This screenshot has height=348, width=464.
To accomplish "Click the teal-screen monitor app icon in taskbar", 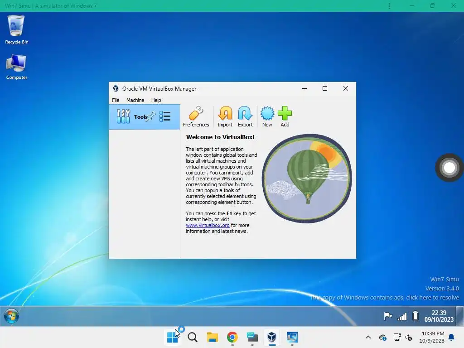I will tap(252, 337).
